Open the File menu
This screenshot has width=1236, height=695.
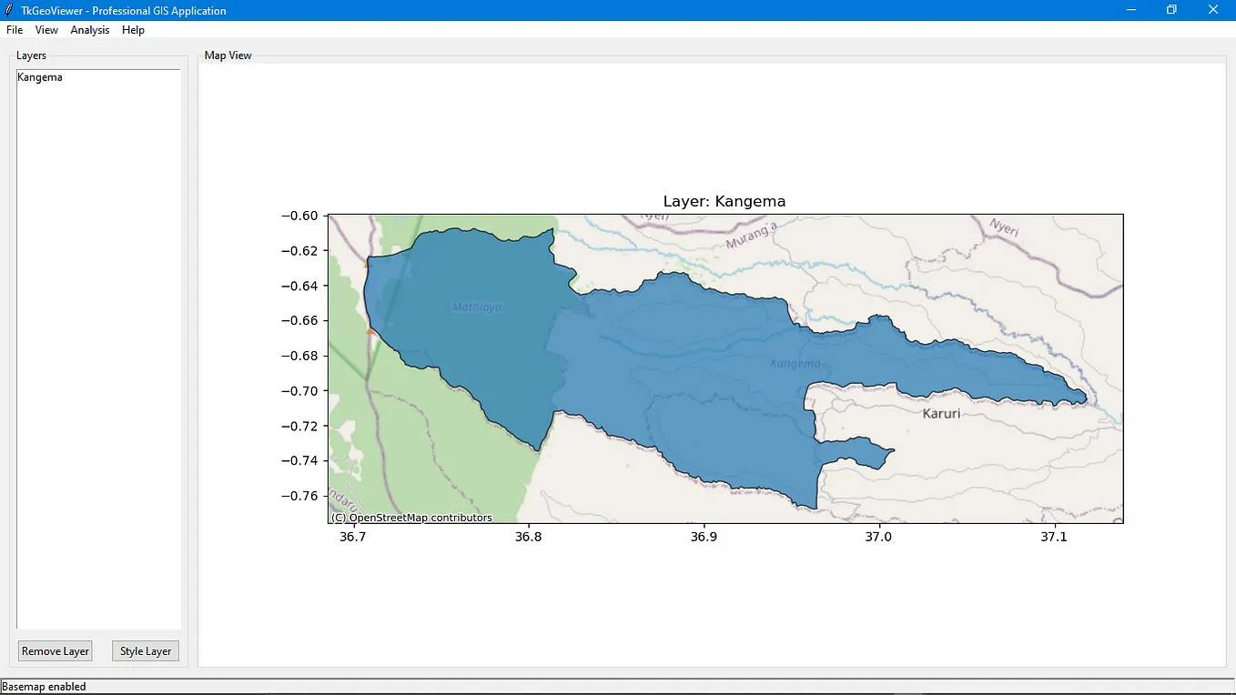coord(14,29)
